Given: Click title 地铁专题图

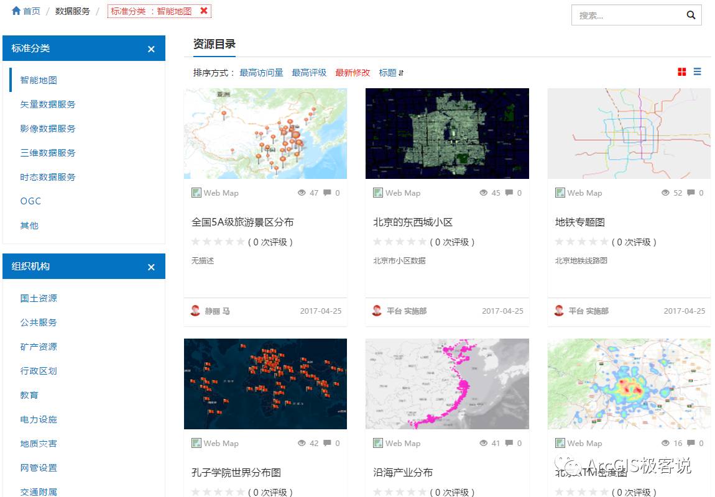Looking at the screenshot, I should coord(580,222).
